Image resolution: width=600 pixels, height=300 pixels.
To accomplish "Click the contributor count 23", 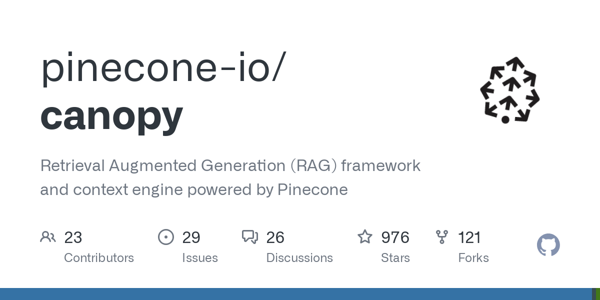I will pos(73,237).
